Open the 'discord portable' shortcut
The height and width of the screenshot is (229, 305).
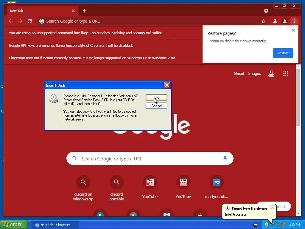click(x=116, y=188)
